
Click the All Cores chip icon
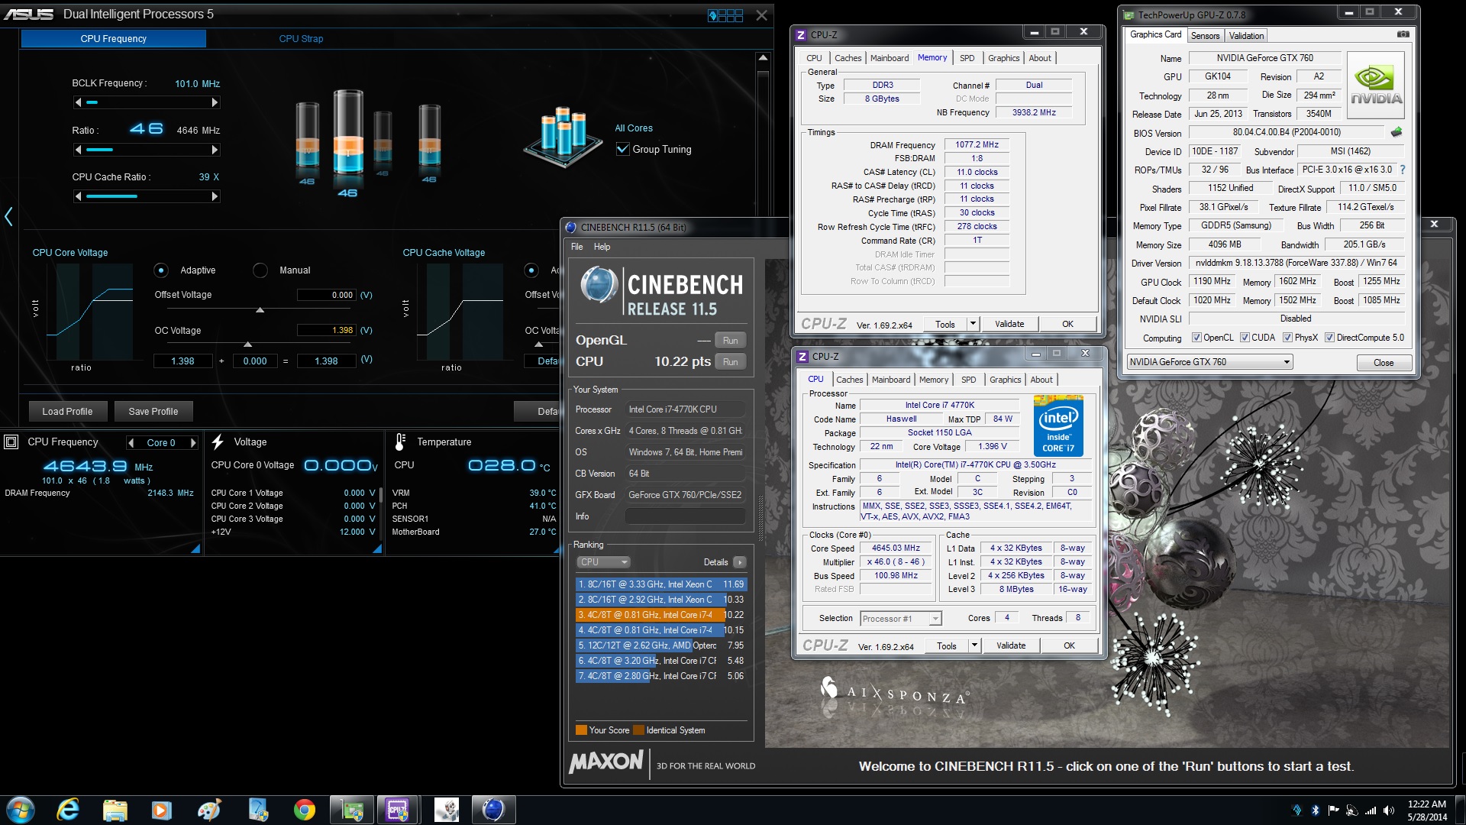pyautogui.click(x=564, y=136)
